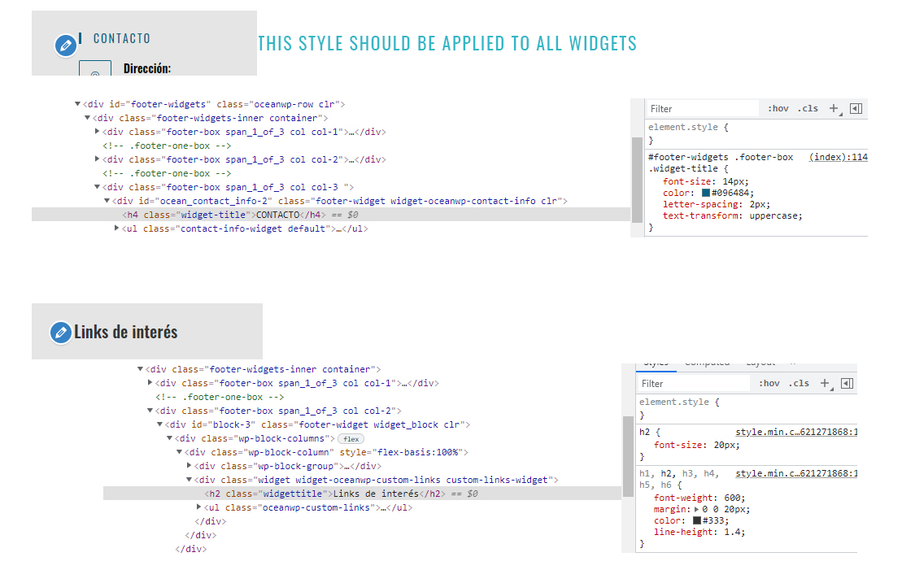Expand the collapsed col-2 footer-box node
The image size is (902, 570).
coord(98,159)
